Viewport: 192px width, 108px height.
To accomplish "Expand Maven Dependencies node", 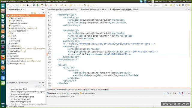I will (x=8, y=31).
